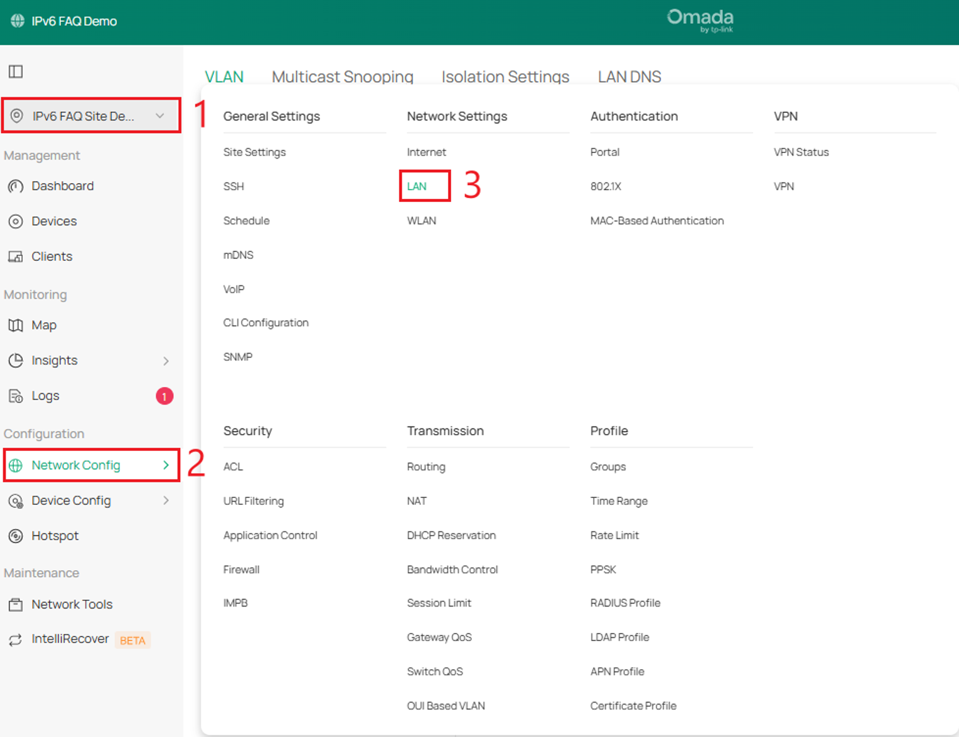This screenshot has height=737, width=959.
Task: Open 802.1X authentication settings
Action: [606, 186]
